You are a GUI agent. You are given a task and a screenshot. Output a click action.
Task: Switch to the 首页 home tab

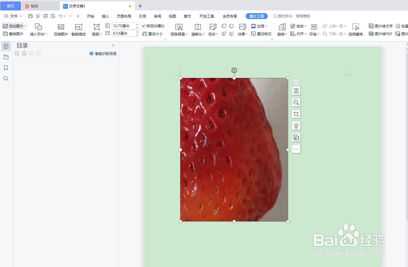tap(10, 6)
